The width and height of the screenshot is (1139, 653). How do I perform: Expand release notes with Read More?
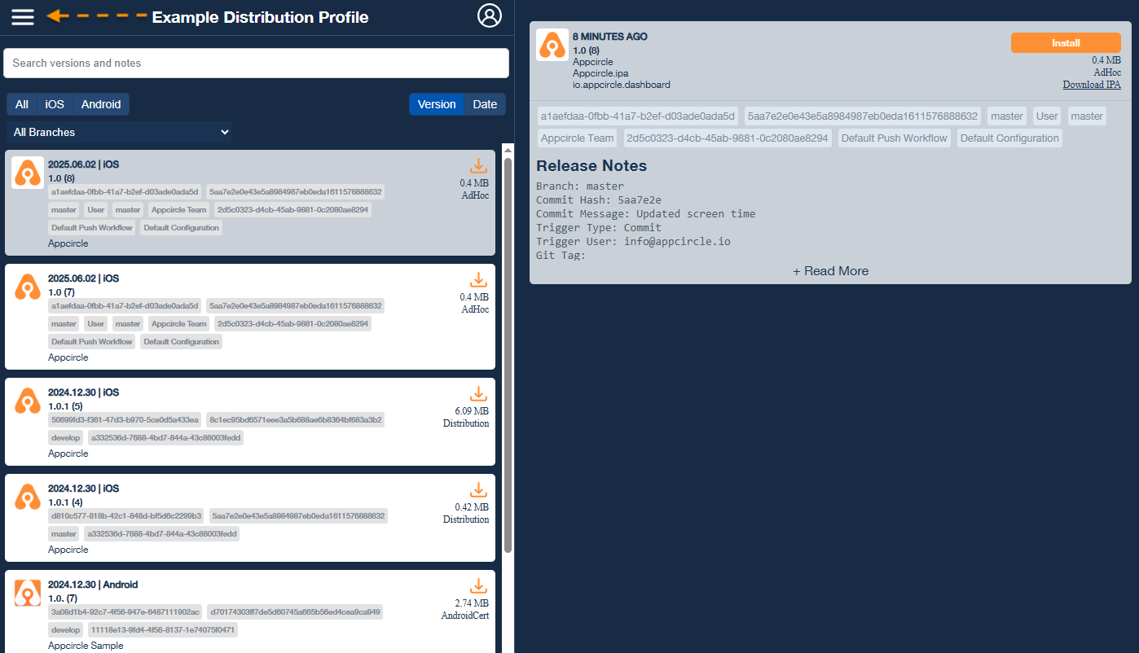830,271
